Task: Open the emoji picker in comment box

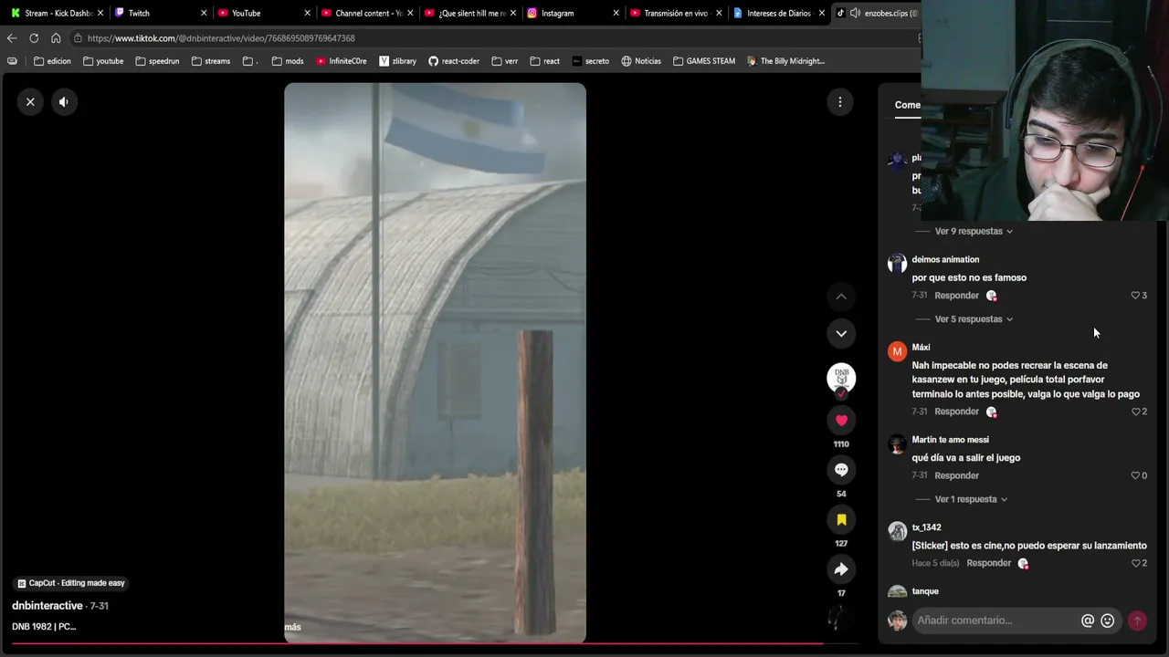Action: point(1108,620)
